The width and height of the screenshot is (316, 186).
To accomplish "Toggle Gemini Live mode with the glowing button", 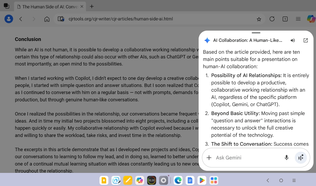I will pyautogui.click(x=301, y=158).
